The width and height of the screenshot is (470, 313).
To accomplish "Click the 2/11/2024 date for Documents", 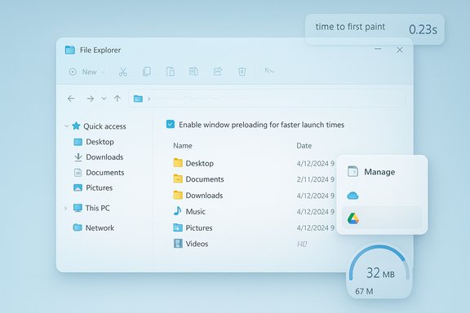I will pyautogui.click(x=315, y=179).
